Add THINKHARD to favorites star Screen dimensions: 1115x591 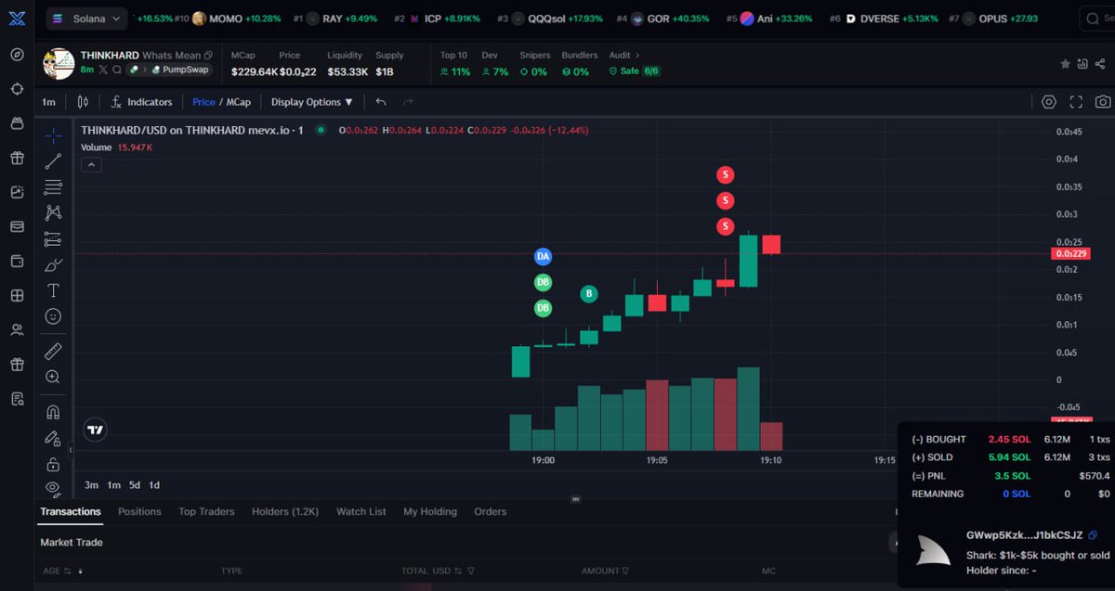click(x=1066, y=64)
